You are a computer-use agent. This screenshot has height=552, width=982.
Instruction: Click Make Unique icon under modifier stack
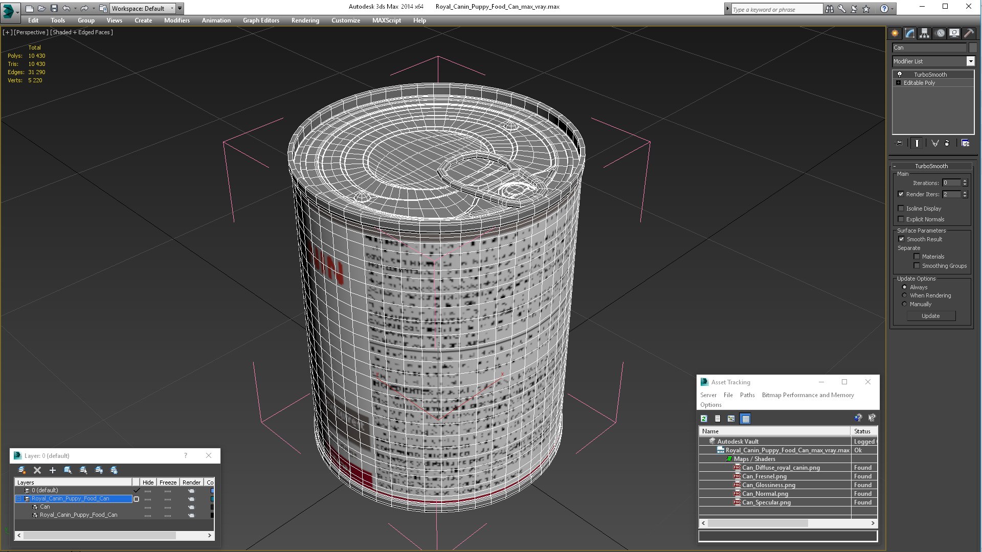(x=935, y=143)
